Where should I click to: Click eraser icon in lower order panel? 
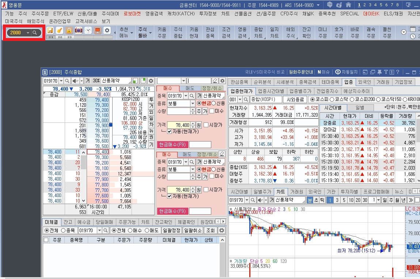click(222, 154)
